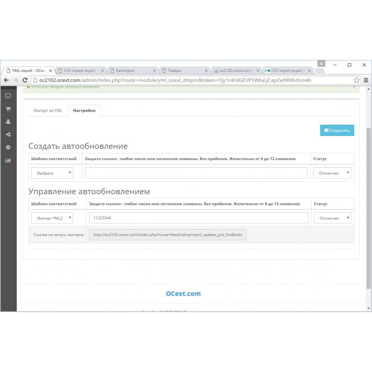372x372 pixels.
Task: Open the reports bar chart sidebar icon
Action: click(8, 160)
